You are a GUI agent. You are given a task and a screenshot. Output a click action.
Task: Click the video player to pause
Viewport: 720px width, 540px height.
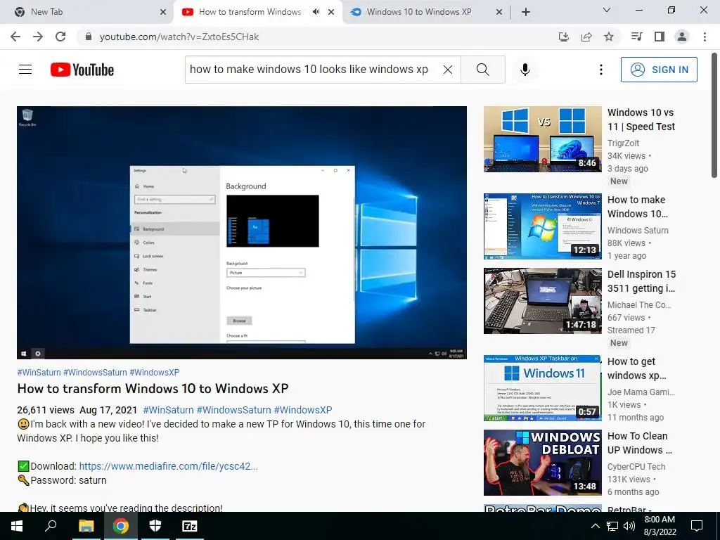242,232
